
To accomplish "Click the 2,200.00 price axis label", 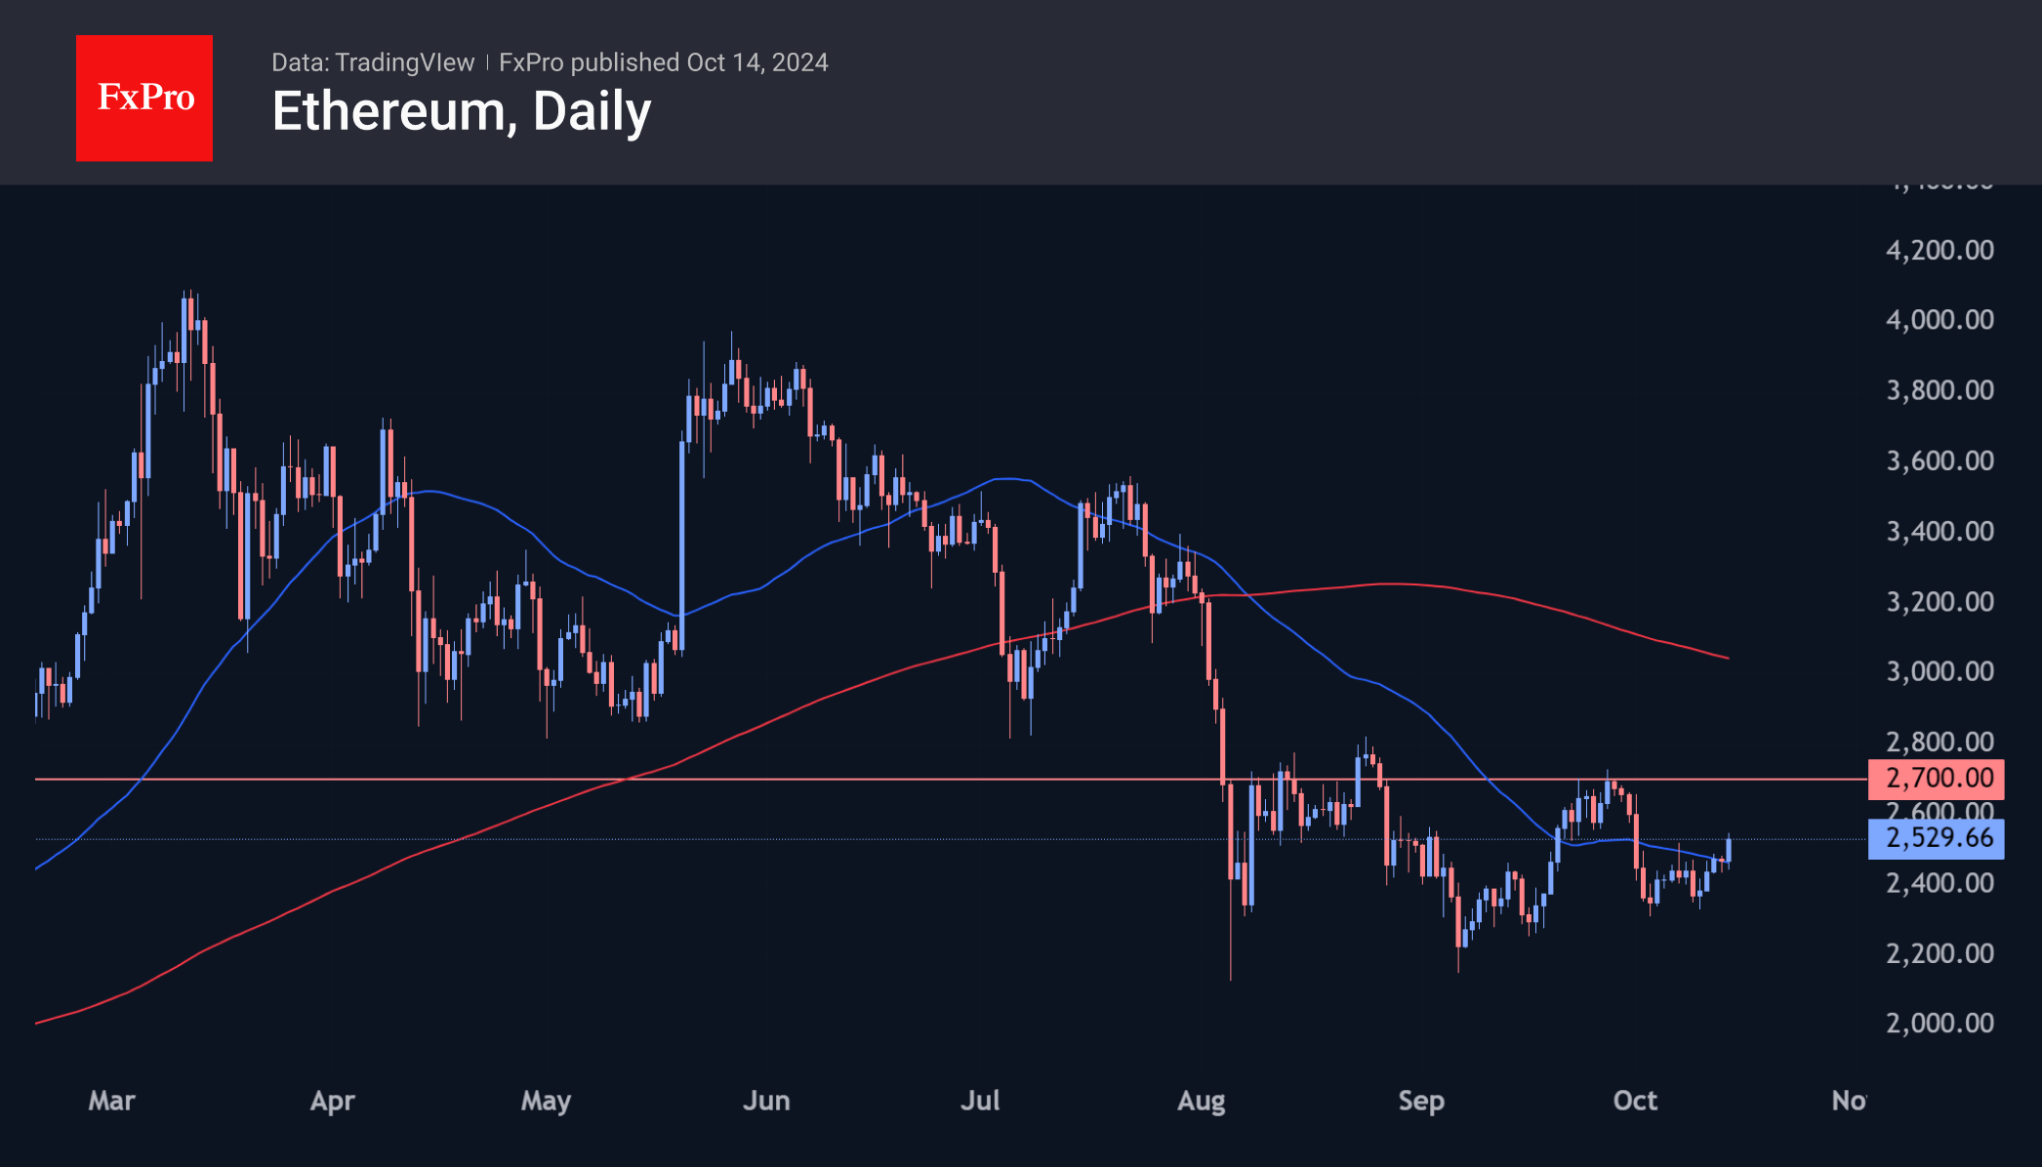I will (x=1940, y=953).
